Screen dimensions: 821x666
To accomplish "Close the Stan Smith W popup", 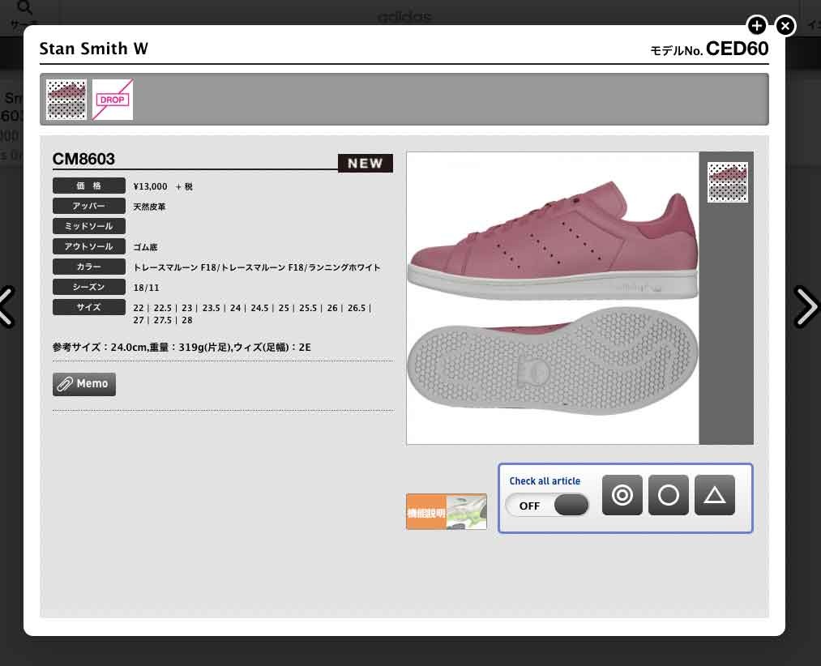I will pyautogui.click(x=785, y=26).
